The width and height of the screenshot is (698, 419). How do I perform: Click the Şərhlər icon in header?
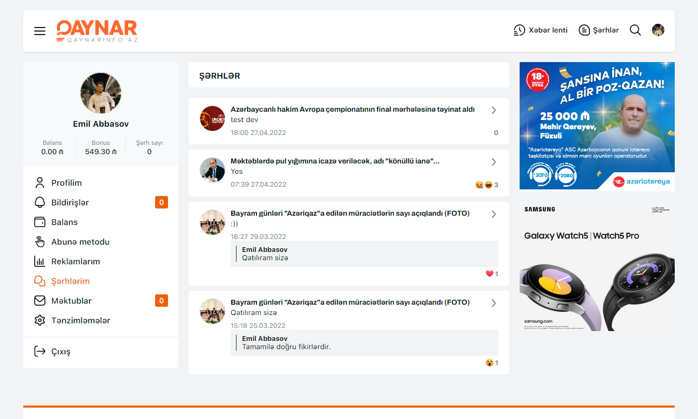tap(584, 30)
